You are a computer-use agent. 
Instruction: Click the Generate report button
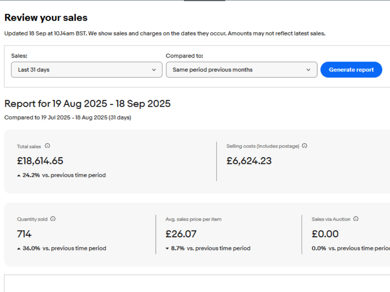click(x=351, y=70)
